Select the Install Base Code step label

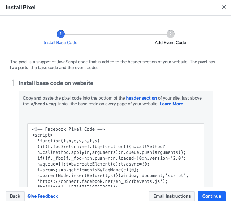click(x=60, y=43)
